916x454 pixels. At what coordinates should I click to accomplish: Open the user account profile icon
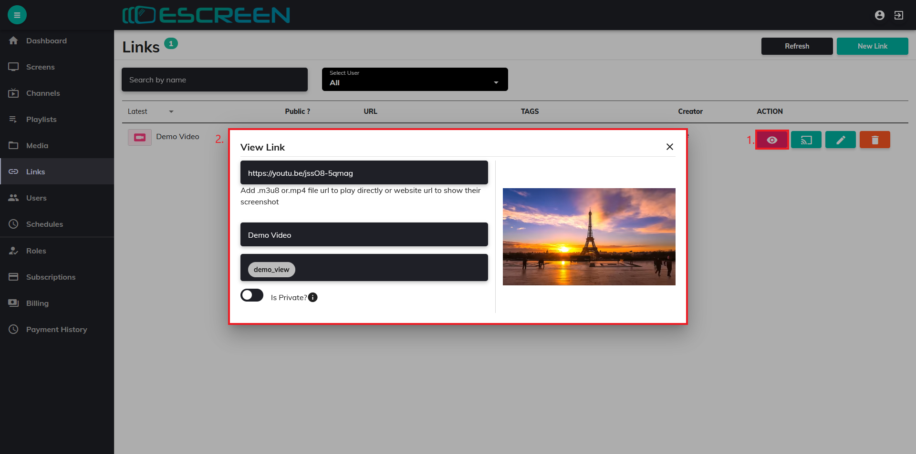(880, 15)
